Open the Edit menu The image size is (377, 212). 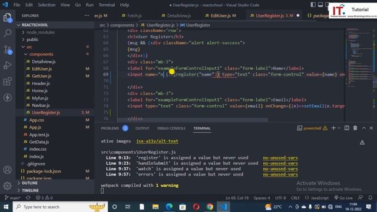[x=29, y=5]
